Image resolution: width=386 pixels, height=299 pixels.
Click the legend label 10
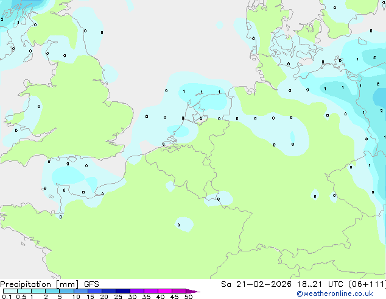(76, 297)
